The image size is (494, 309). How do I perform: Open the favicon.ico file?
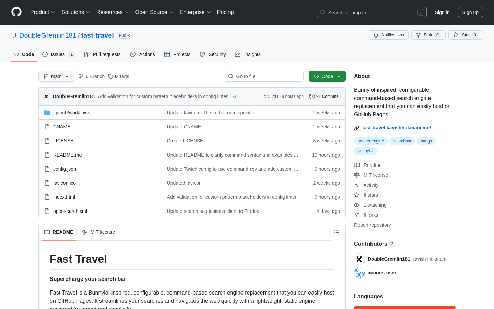coord(64,183)
